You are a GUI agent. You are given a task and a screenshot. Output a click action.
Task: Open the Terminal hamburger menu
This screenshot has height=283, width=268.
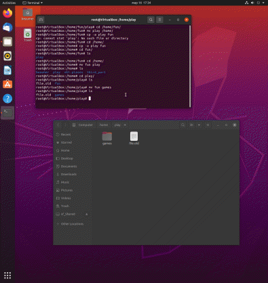tap(159, 20)
